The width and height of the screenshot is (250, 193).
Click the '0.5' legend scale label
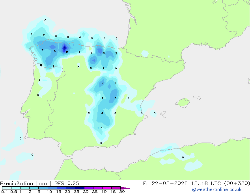(13, 191)
